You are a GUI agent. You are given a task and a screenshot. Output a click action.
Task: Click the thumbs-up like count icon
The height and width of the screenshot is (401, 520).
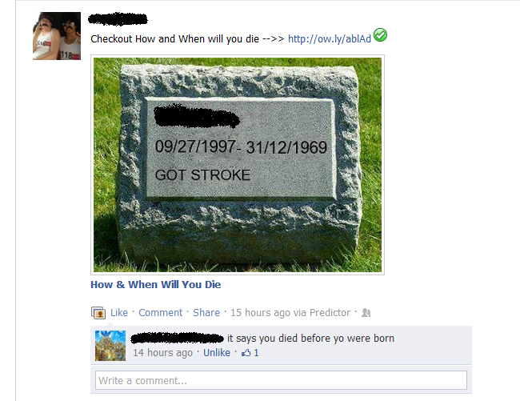coord(246,353)
